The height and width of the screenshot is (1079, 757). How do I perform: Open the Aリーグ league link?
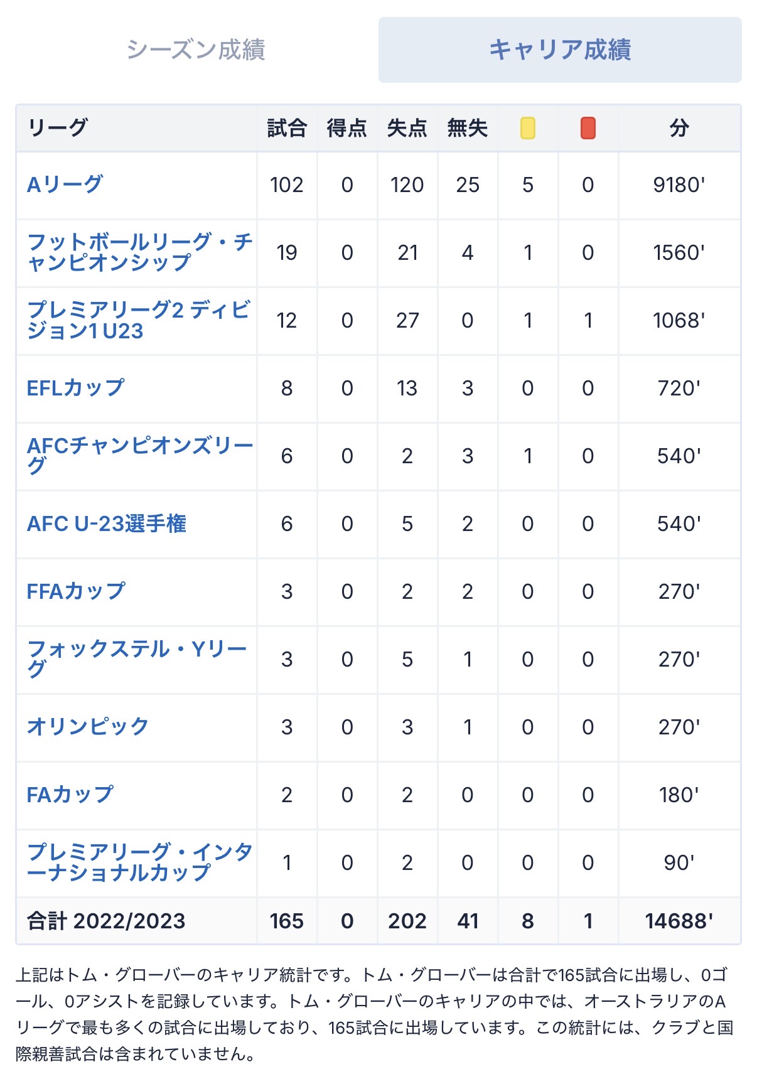click(65, 185)
